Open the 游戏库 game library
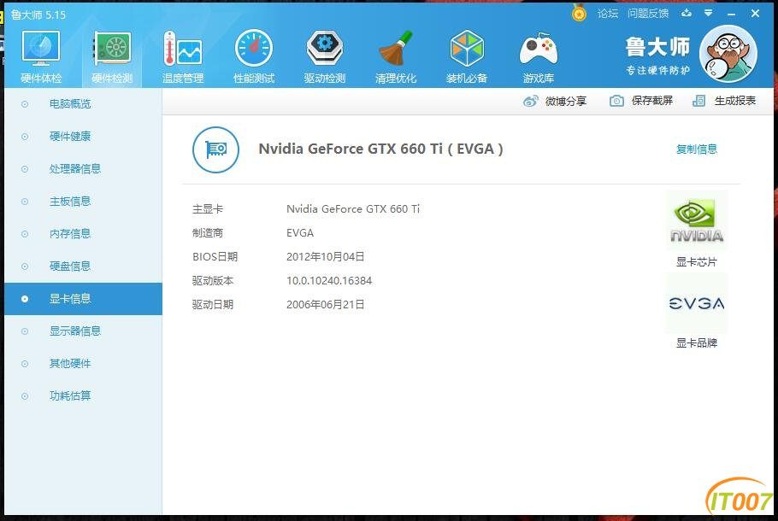The height and width of the screenshot is (521, 778). coord(539,56)
